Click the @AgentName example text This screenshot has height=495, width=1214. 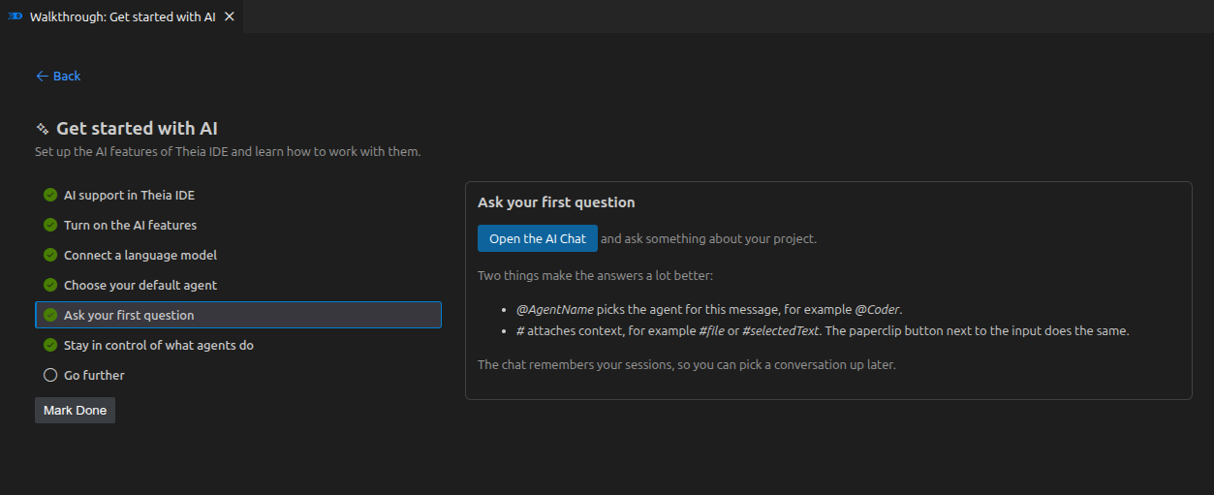click(x=554, y=309)
